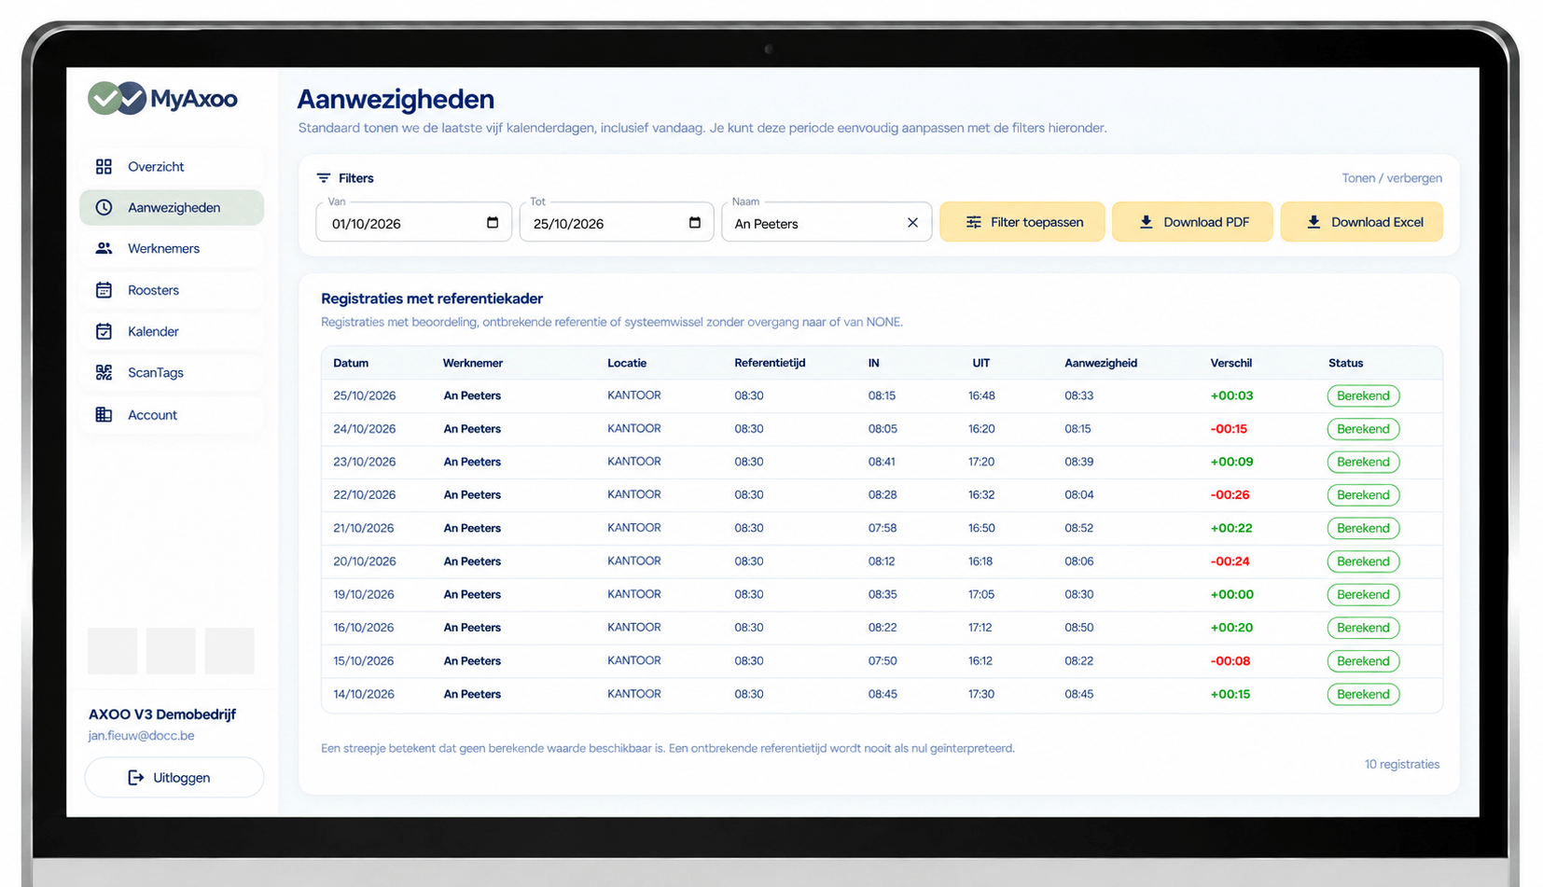Log out using Uitloggen button

[174, 777]
